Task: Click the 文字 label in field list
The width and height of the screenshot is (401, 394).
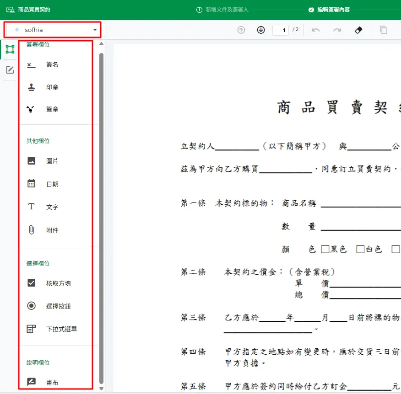Action: [52, 207]
